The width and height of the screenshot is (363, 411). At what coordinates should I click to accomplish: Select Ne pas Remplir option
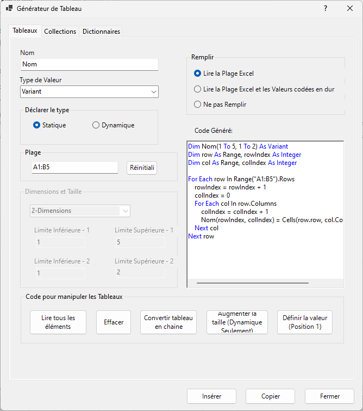(x=220, y=105)
